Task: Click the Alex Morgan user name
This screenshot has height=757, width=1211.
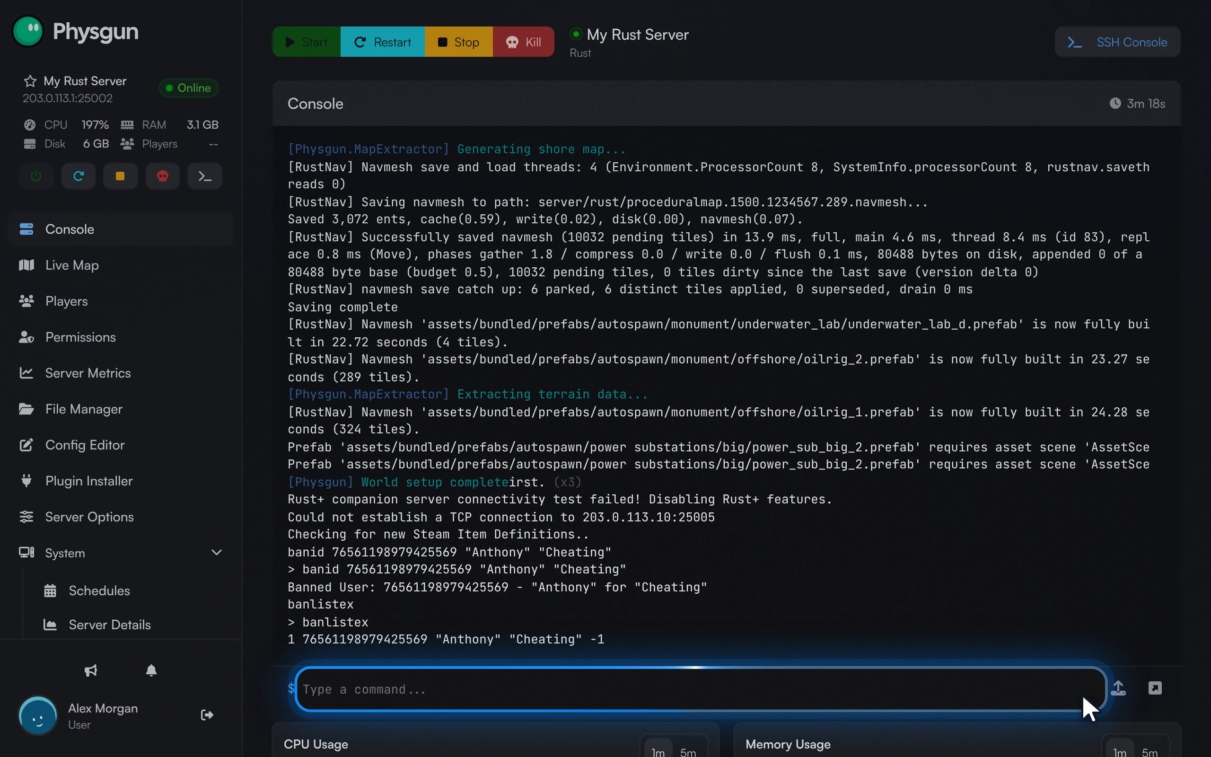Action: pos(103,708)
